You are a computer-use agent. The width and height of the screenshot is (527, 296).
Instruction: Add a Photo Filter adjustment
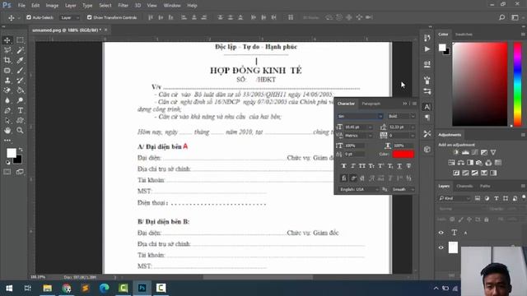tap(479, 163)
